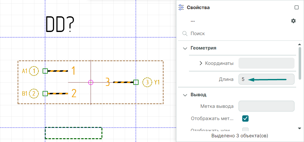304x142 pixels.
Task: Toggle the Отображать метку checkbox
Action: pyautogui.click(x=245, y=118)
